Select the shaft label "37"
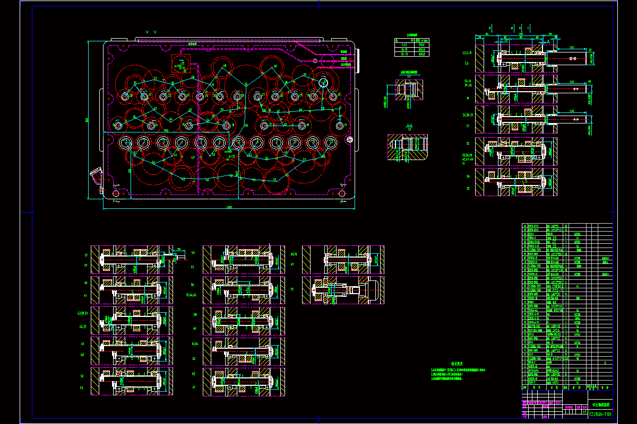Image resolution: width=637 pixels, height=424 pixels. [85, 255]
